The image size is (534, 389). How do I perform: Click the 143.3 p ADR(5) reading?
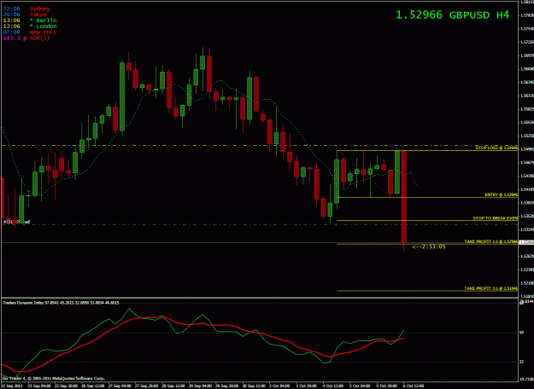[x=26, y=38]
